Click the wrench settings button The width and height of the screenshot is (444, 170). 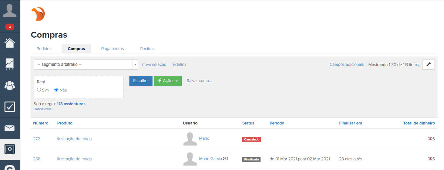(x=428, y=65)
